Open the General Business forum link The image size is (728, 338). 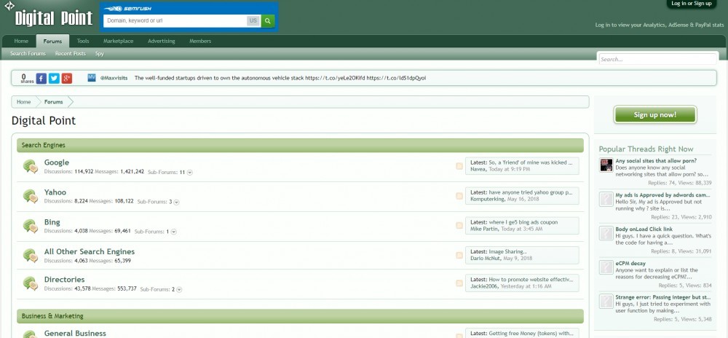tap(75, 334)
